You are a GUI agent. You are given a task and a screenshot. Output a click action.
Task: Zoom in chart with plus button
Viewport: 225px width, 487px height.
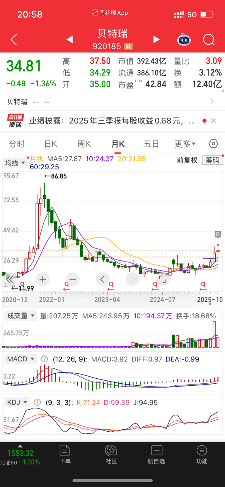click(x=43, y=279)
